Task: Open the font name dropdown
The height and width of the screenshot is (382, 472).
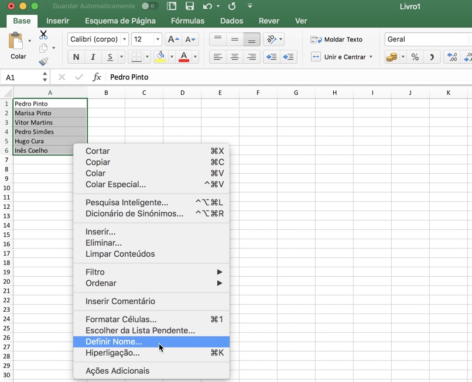Action: click(97, 39)
